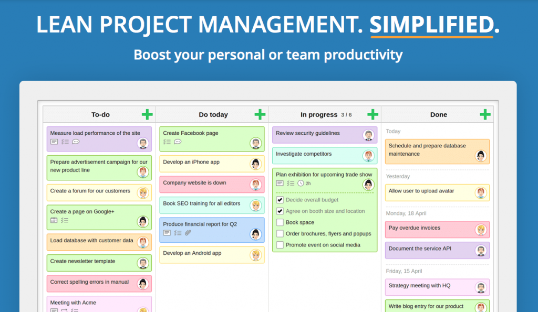Click the green plus in the "Do today" column
538x312 pixels.
pyautogui.click(x=260, y=114)
